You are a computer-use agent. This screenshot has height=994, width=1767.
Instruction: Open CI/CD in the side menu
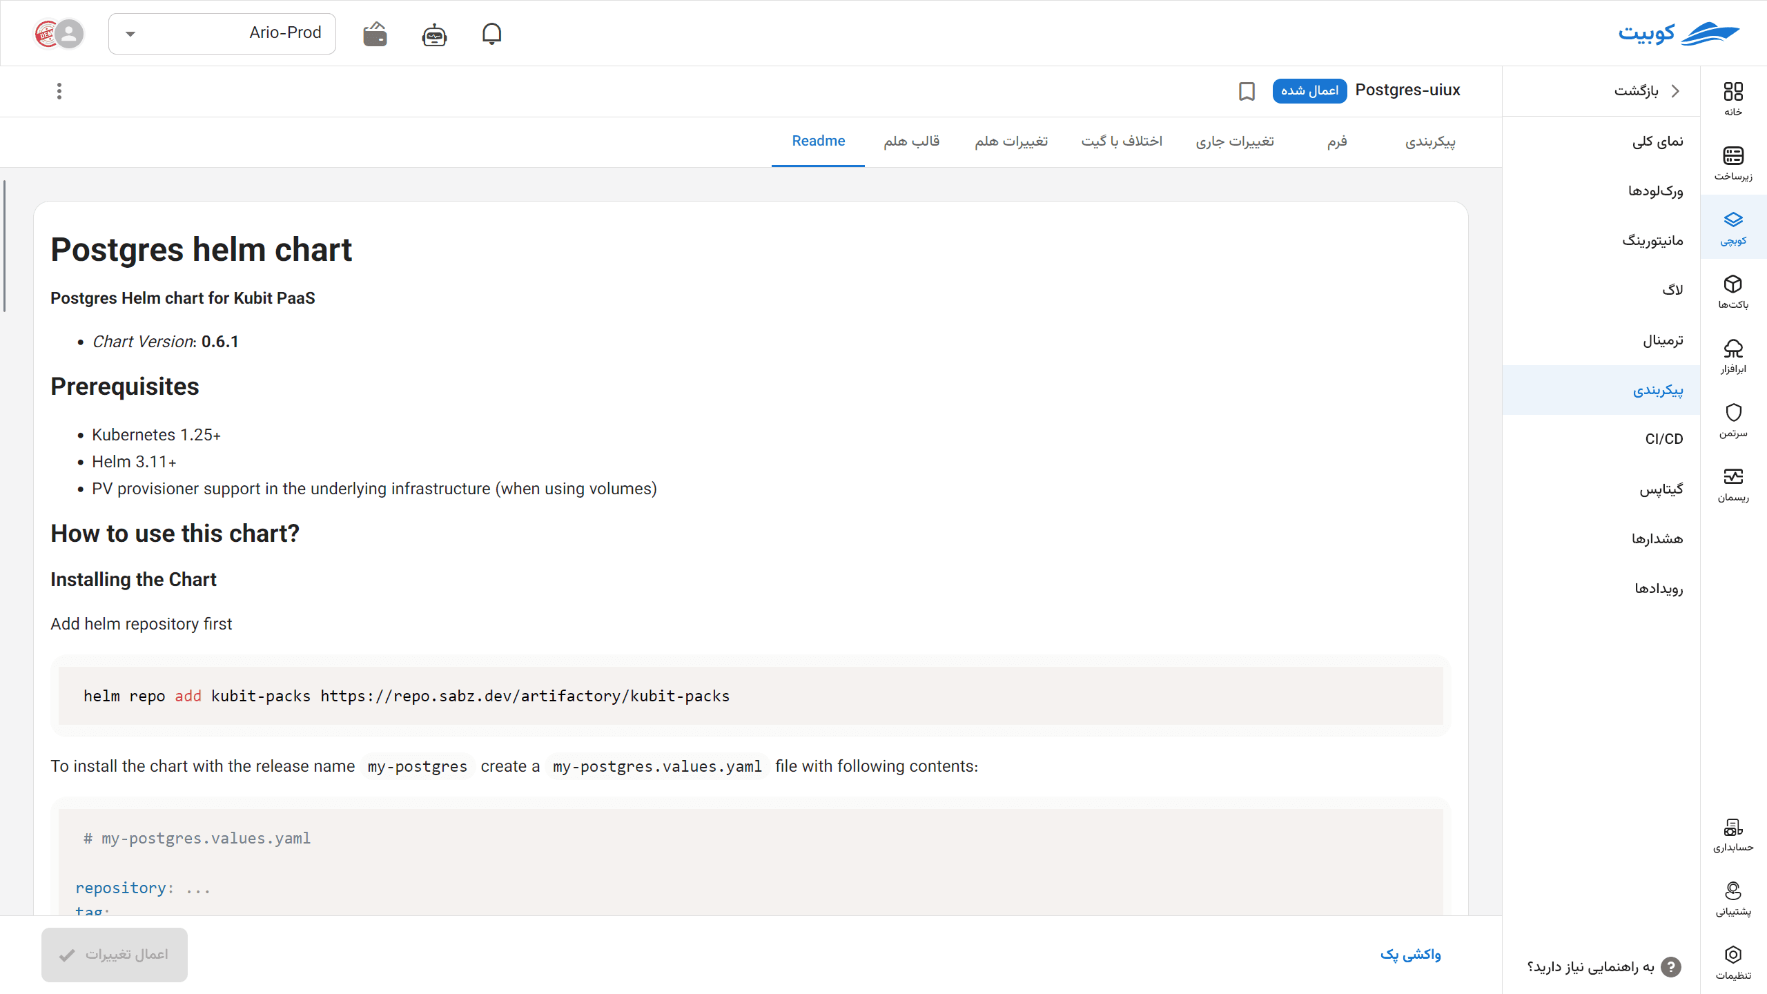coord(1601,440)
